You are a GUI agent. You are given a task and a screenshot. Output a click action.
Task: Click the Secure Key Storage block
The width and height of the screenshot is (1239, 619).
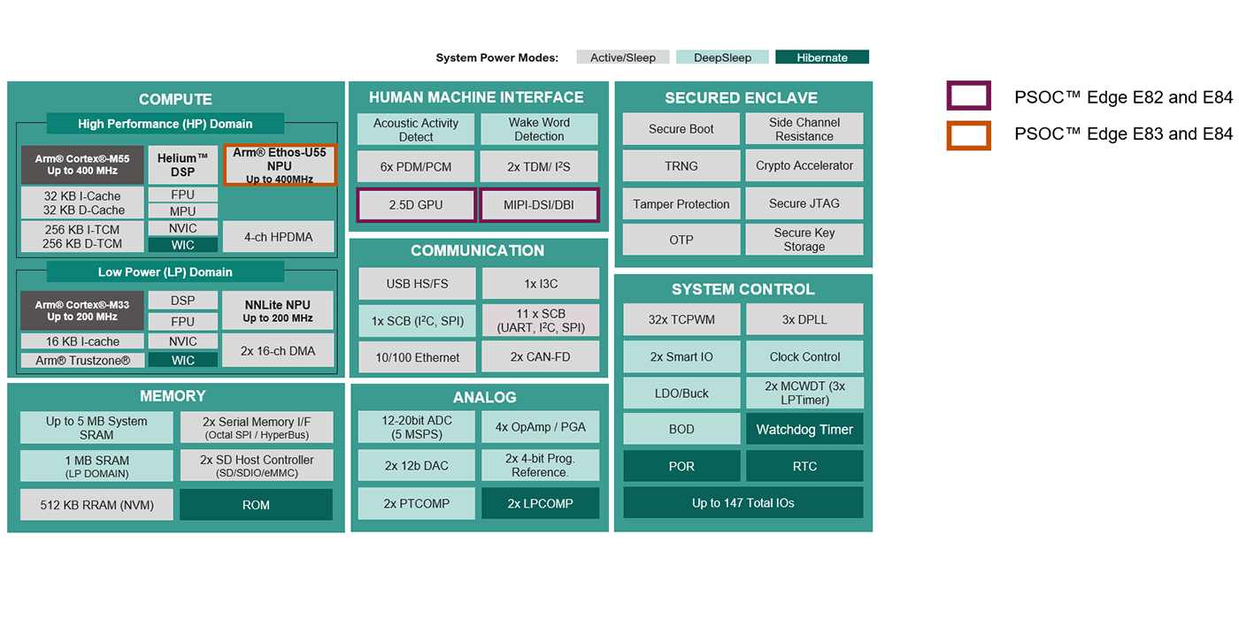pos(804,240)
